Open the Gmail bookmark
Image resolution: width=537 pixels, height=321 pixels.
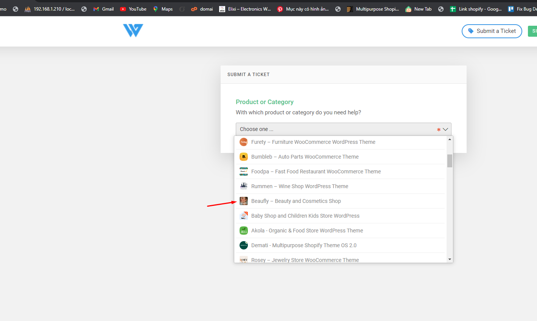(x=103, y=9)
